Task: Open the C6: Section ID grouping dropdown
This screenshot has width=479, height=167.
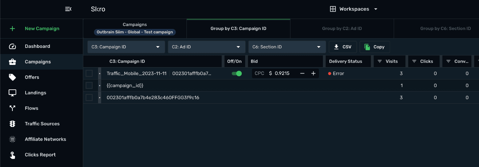Action: click(287, 47)
